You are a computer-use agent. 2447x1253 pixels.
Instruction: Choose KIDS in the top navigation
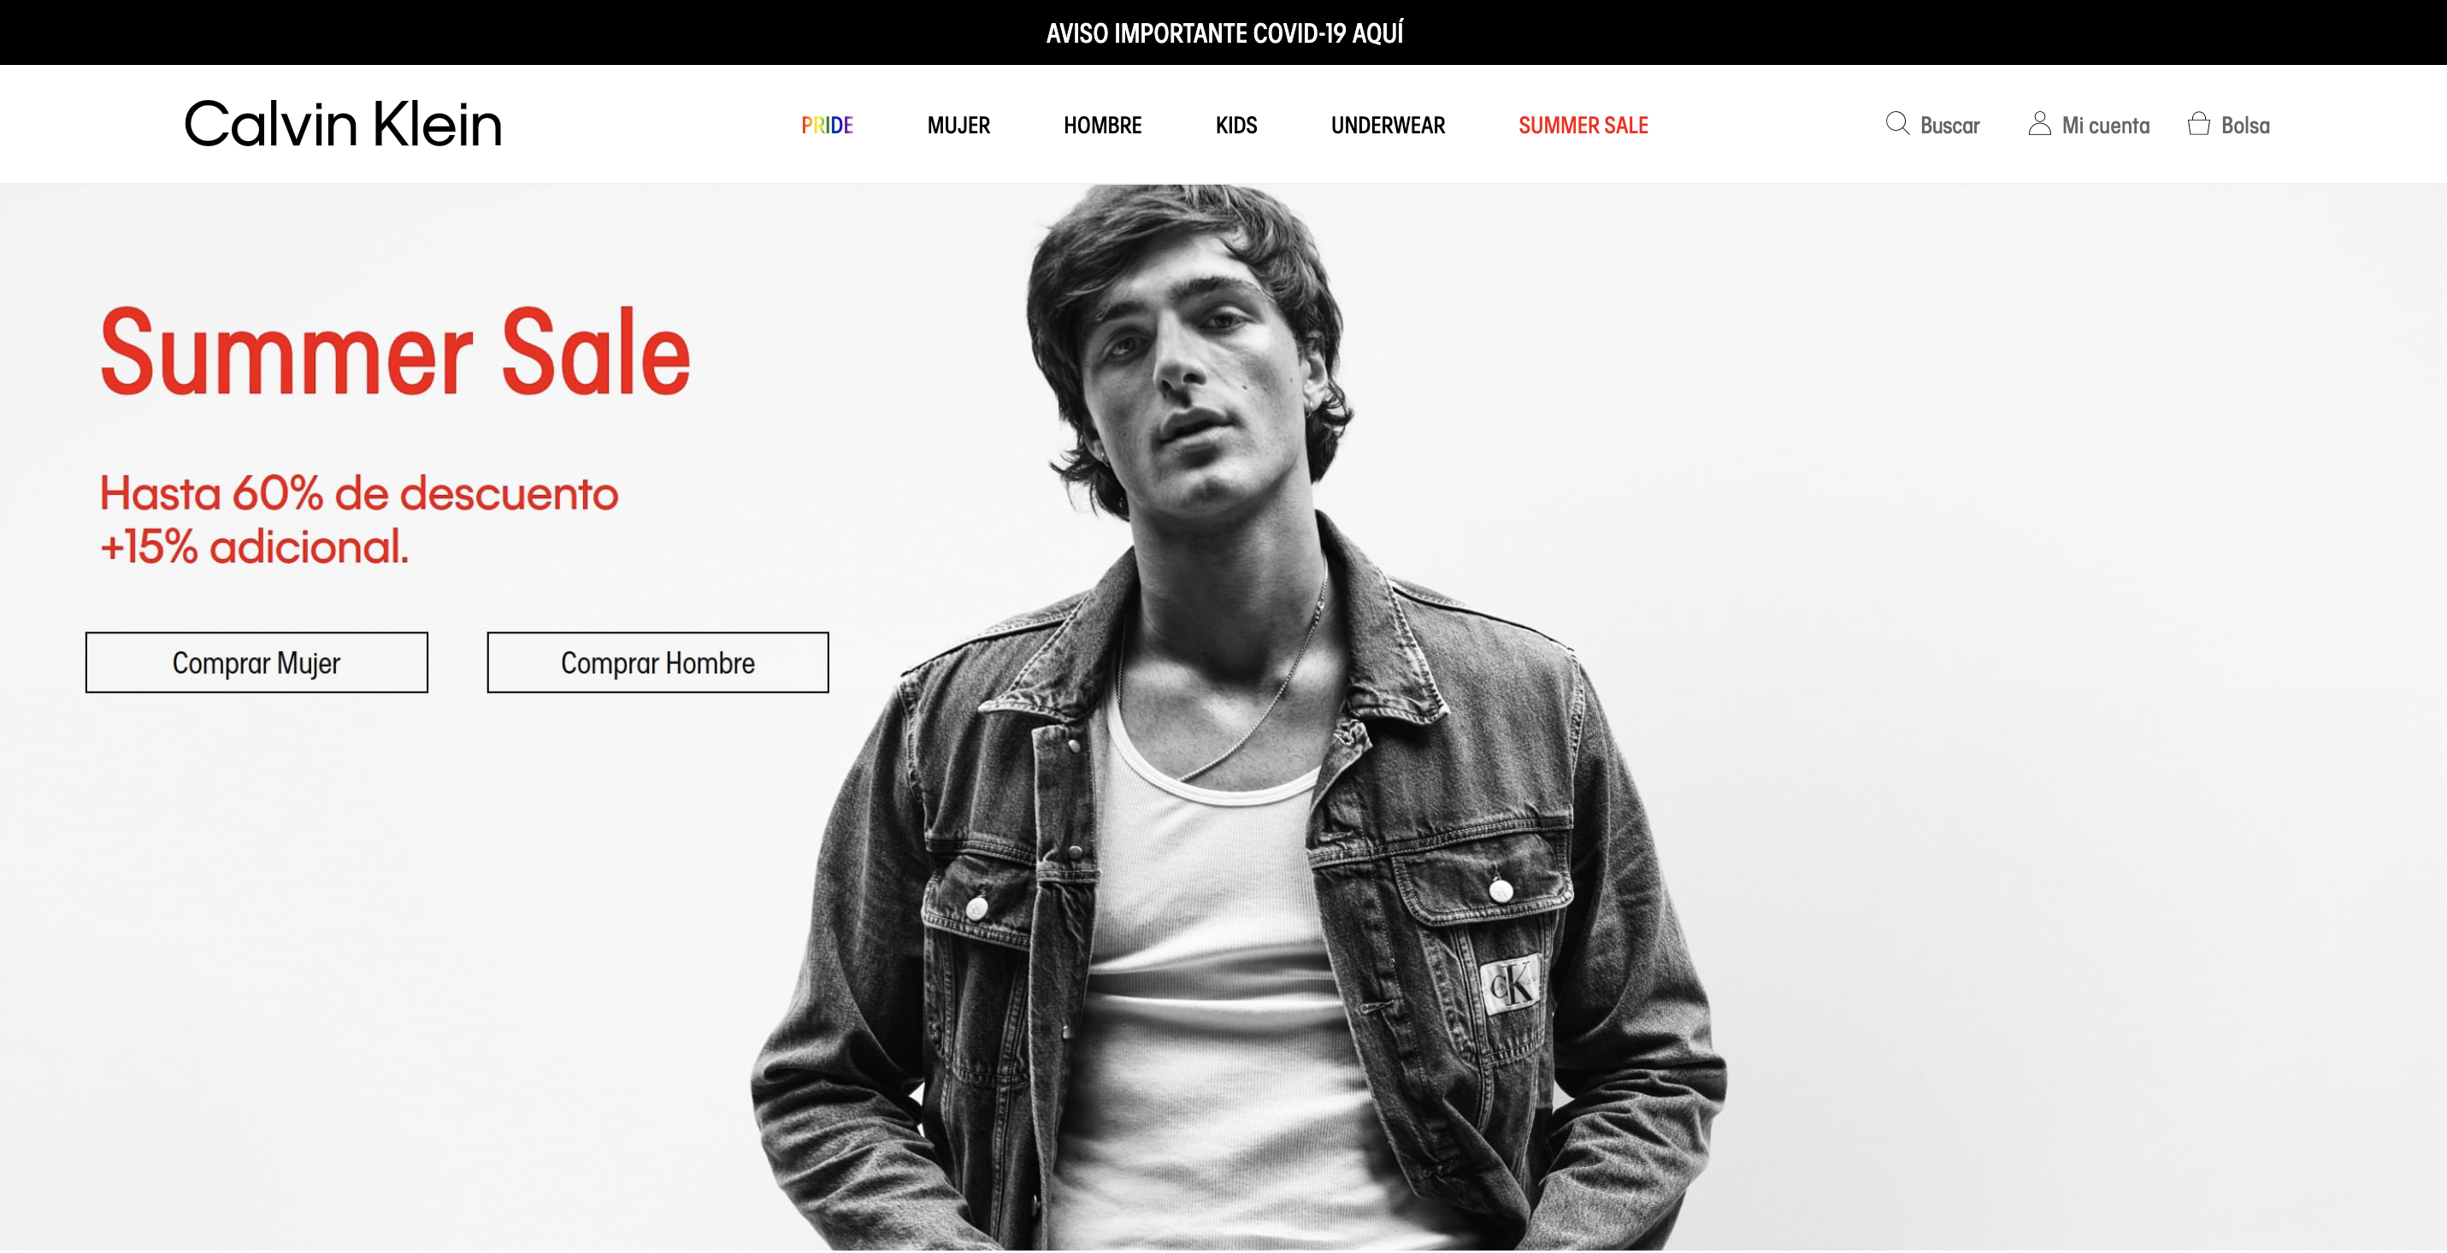(1235, 126)
